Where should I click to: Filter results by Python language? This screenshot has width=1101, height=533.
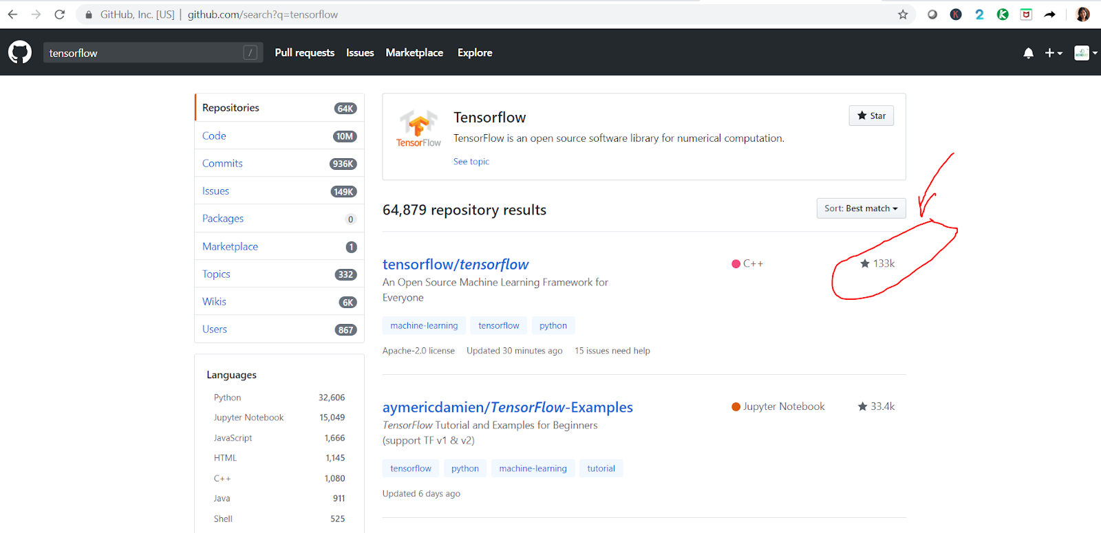click(x=227, y=398)
